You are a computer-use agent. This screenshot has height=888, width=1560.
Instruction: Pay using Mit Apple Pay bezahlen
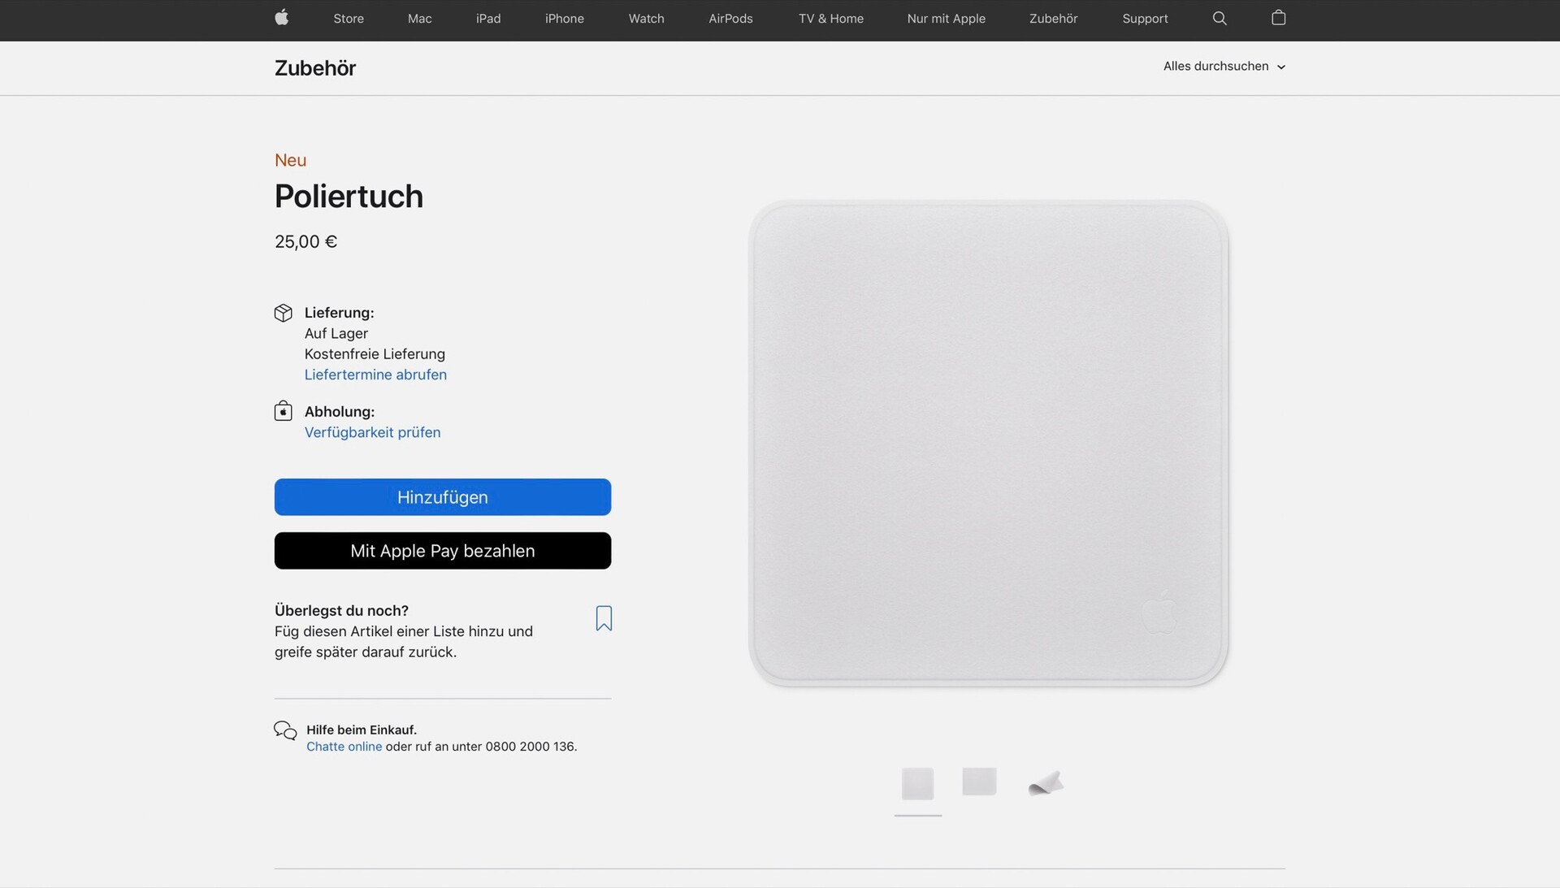[x=443, y=551]
